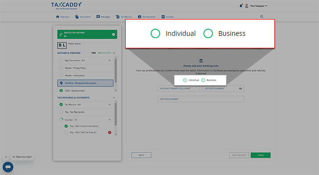The image size is (319, 175).
Task: Open the Tax Payments menu
Action: point(146,17)
